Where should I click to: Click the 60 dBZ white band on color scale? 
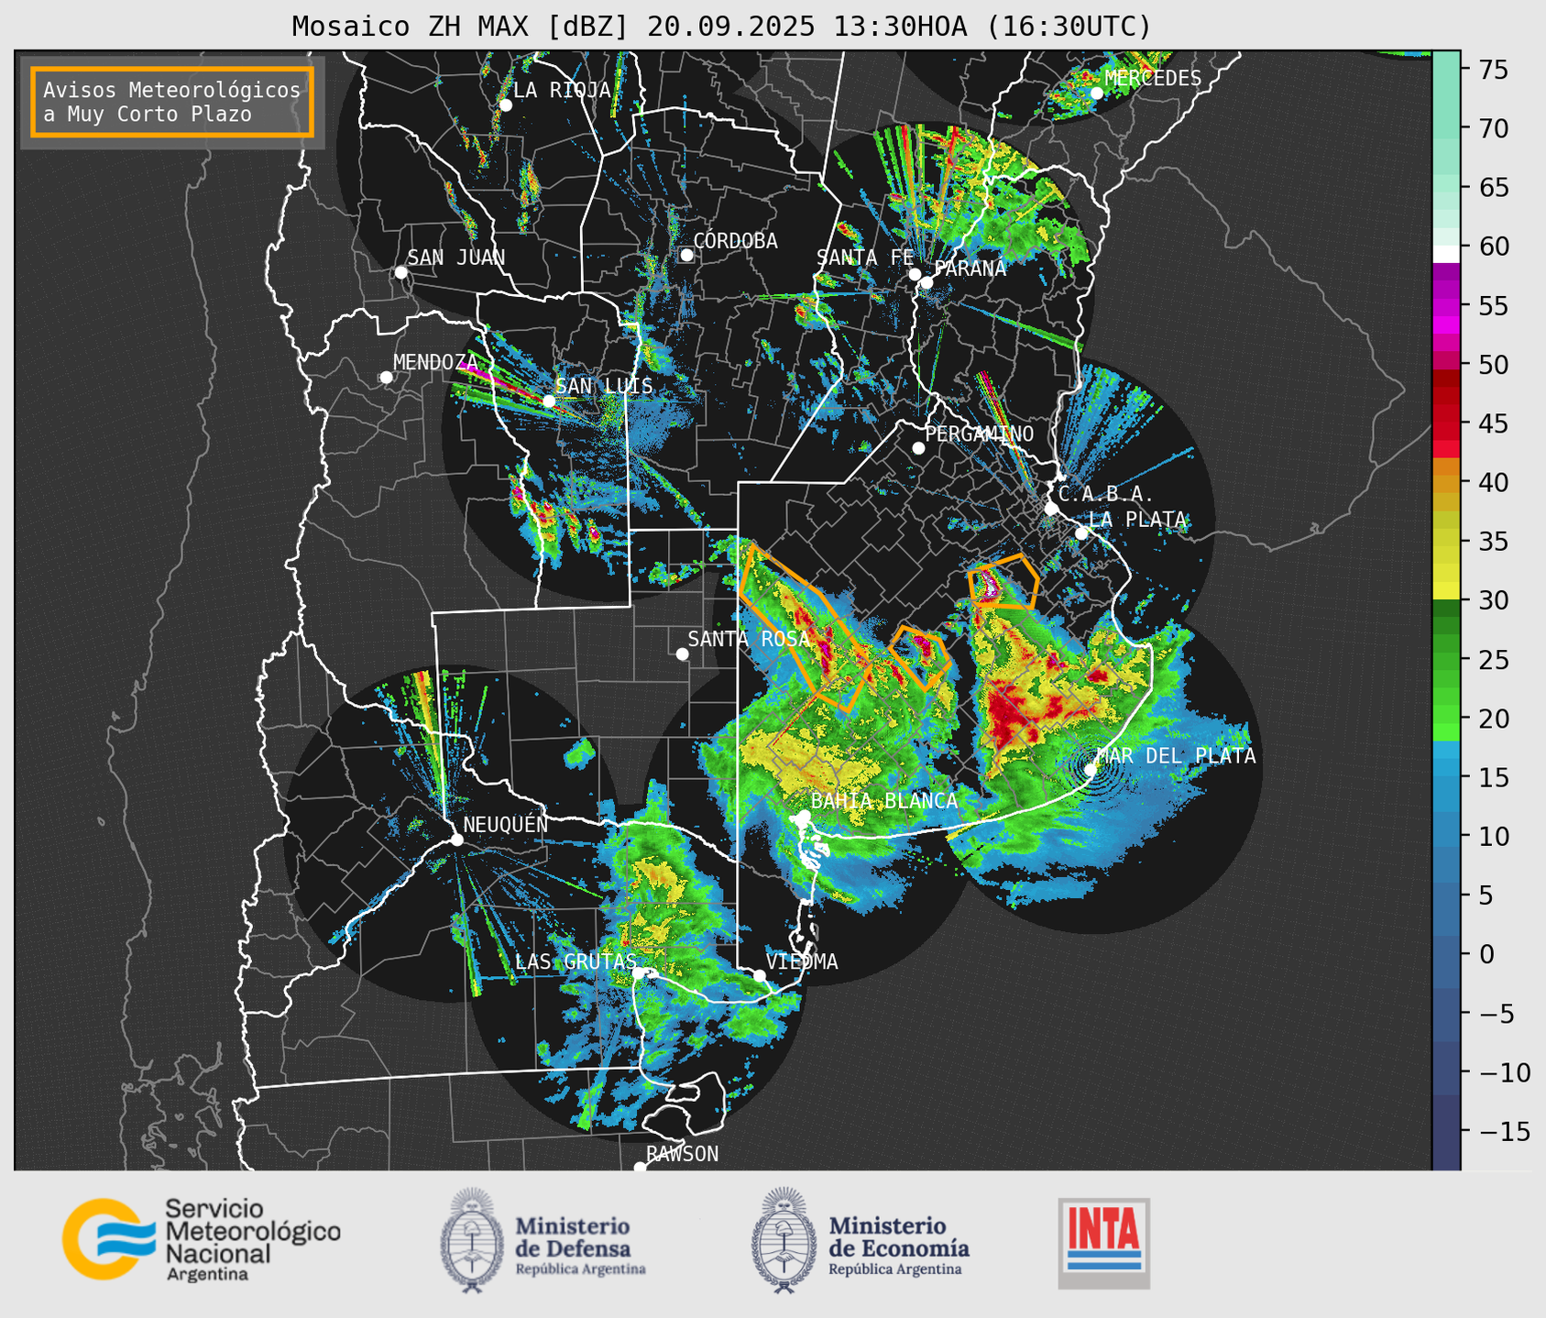pyautogui.click(x=1446, y=253)
